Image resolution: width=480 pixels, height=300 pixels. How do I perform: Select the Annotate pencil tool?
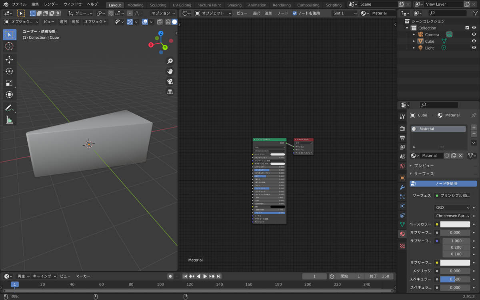pyautogui.click(x=9, y=108)
